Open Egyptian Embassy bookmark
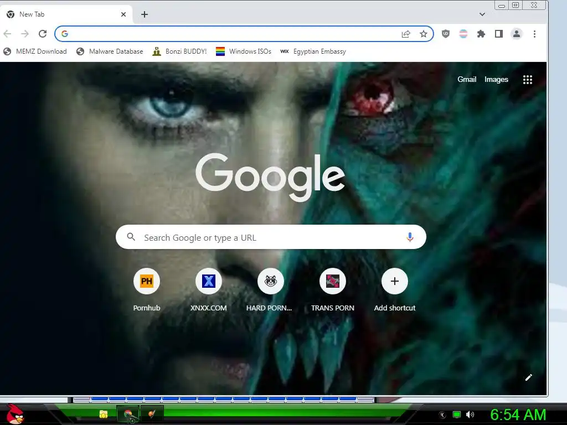This screenshot has width=567, height=425. (313, 51)
